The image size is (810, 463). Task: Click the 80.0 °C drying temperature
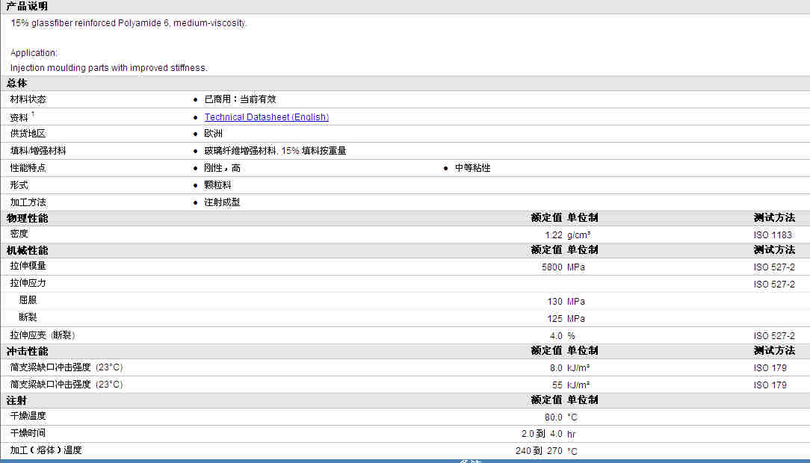tap(561, 417)
